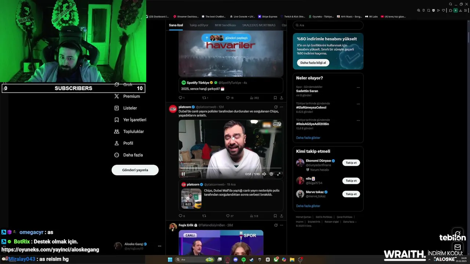Screen dimensions: 470x264
Task: Switch to the SKALEDUS MORTIMAS tab
Action: pos(259,25)
